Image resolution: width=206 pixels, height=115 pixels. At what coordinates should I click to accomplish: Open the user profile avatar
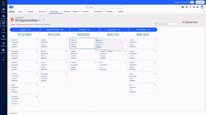(x=202, y=7)
